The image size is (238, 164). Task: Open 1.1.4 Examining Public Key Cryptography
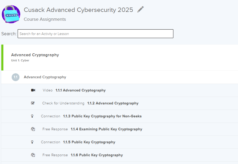[x=106, y=129]
